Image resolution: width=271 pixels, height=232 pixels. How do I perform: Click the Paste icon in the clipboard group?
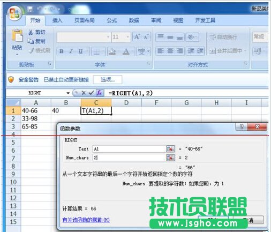click(17, 35)
